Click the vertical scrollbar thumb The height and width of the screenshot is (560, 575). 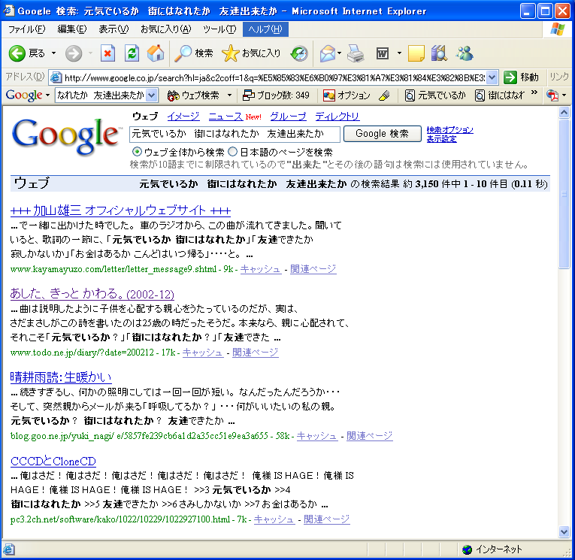(x=564, y=194)
